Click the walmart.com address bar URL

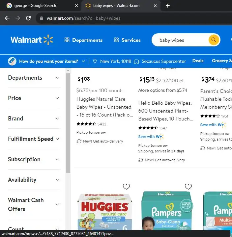tap(83, 18)
